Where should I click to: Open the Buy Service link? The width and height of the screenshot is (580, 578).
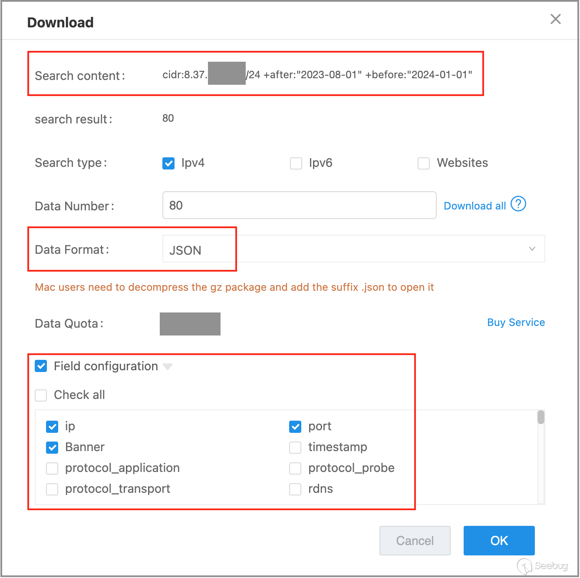(x=516, y=322)
